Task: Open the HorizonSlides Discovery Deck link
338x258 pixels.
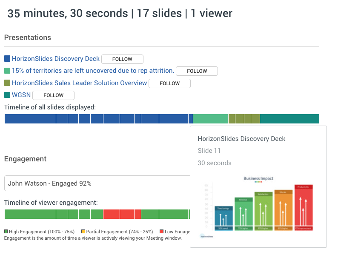Action: [56, 59]
